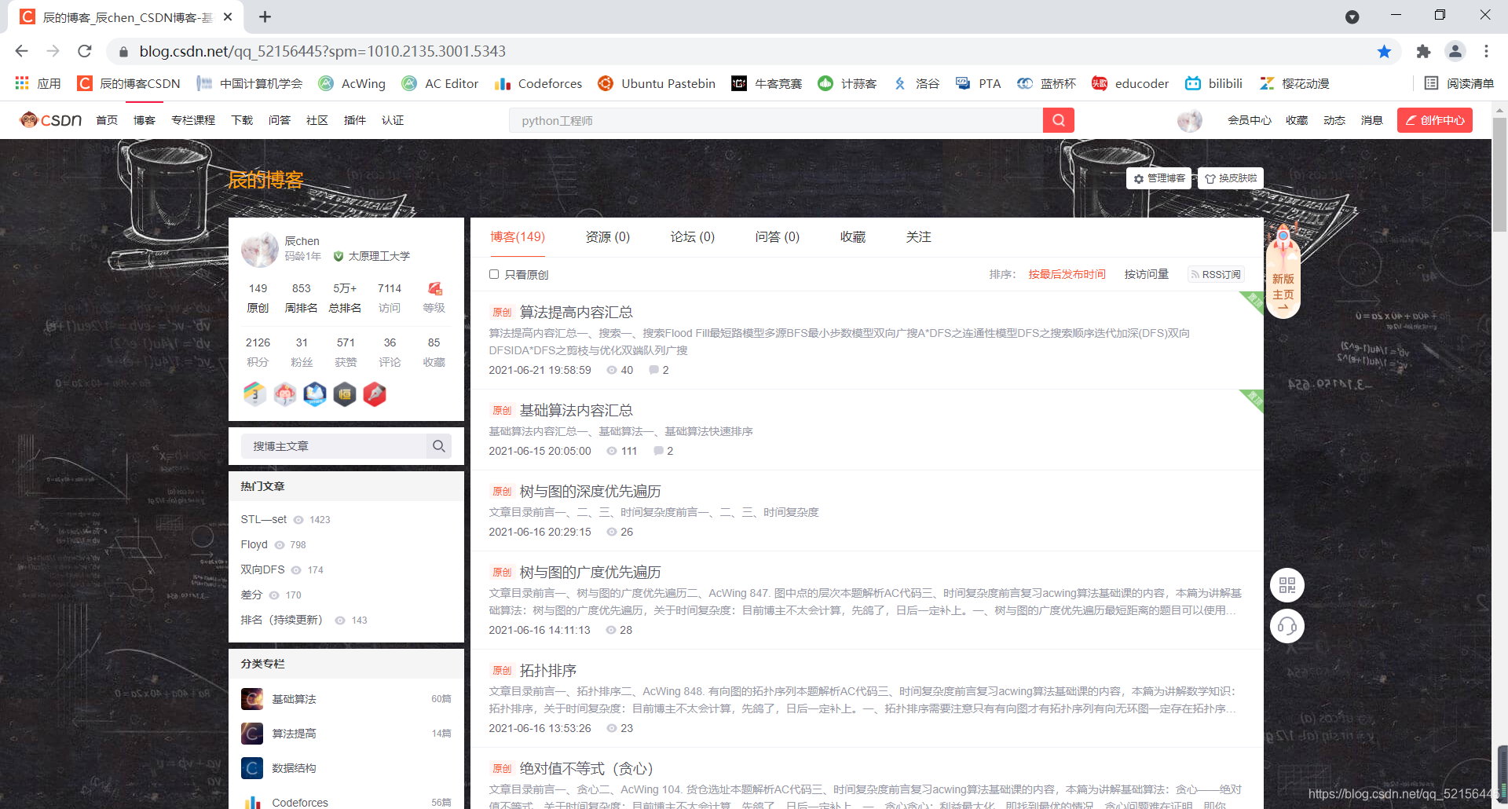Click the 换皮肤啦 button
The width and height of the screenshot is (1508, 809).
click(x=1231, y=178)
